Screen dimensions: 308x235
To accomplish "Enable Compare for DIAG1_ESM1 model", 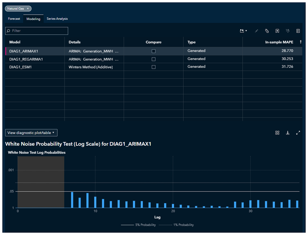I will pos(154,67).
